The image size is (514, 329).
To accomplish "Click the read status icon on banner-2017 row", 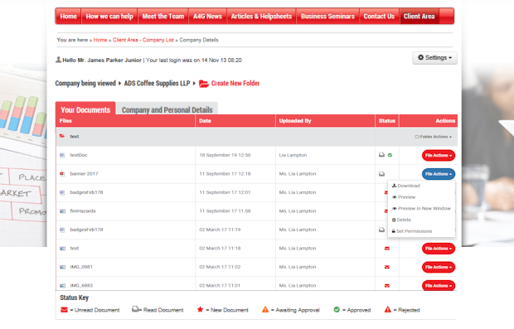I will (381, 174).
